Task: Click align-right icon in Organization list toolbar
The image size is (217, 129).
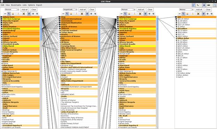Action: (95, 14)
